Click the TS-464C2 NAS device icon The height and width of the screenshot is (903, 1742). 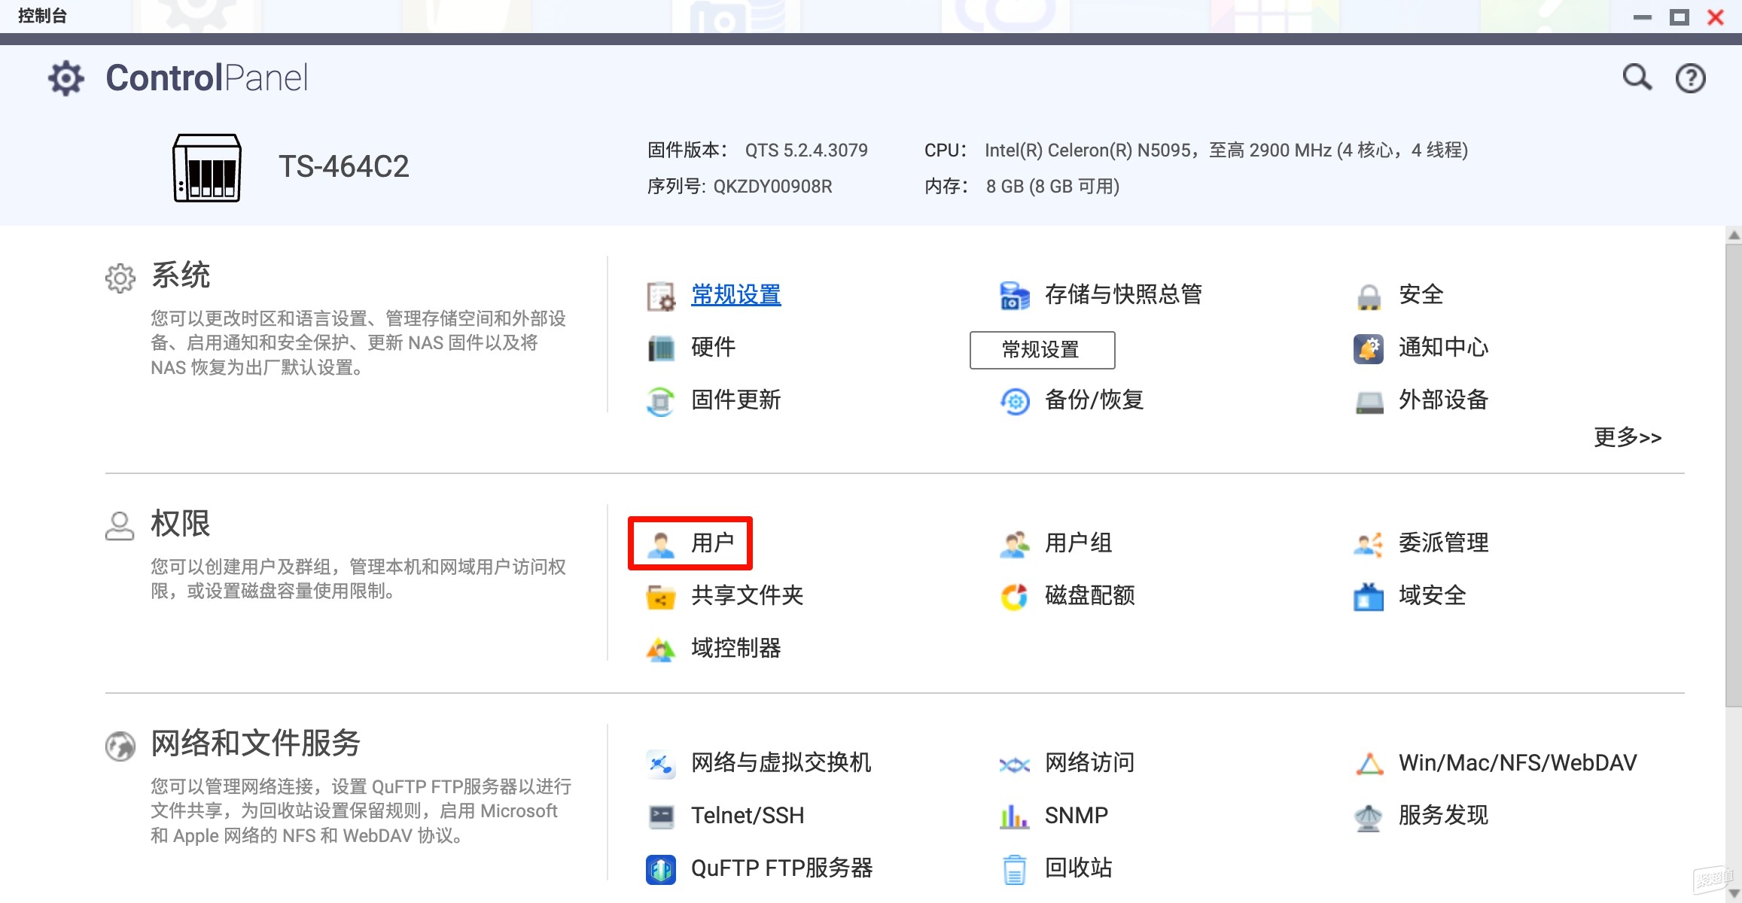[207, 168]
